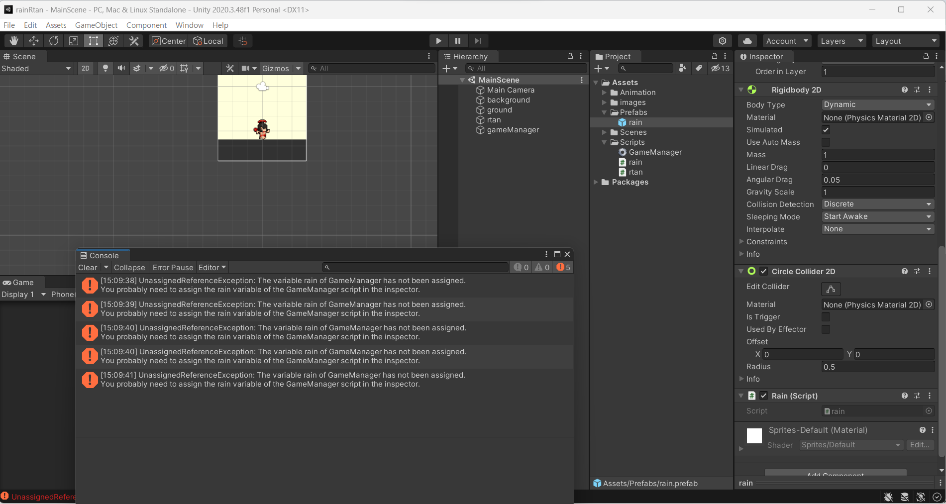Enable Use Auto Mass checkbox
This screenshot has width=946, height=504.
tap(826, 142)
